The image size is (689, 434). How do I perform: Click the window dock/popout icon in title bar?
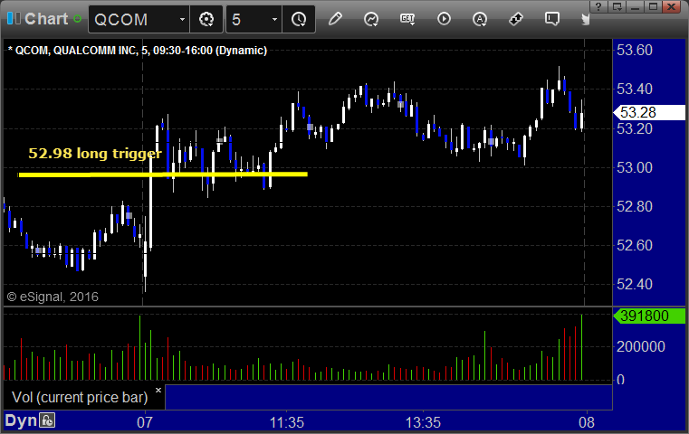coord(617,7)
